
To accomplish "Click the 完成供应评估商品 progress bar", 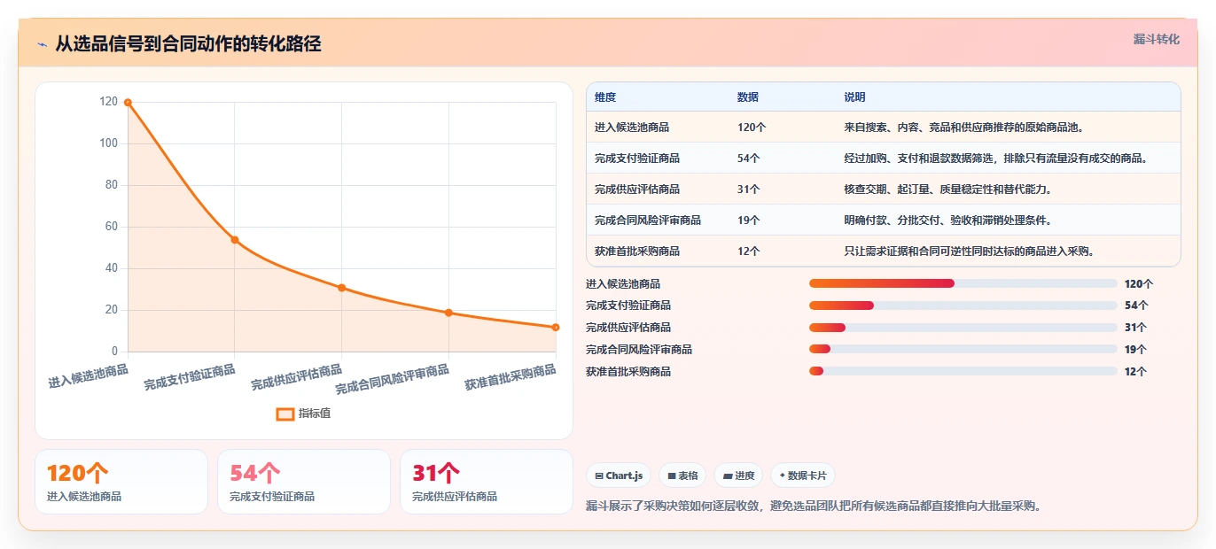I will click(x=963, y=328).
